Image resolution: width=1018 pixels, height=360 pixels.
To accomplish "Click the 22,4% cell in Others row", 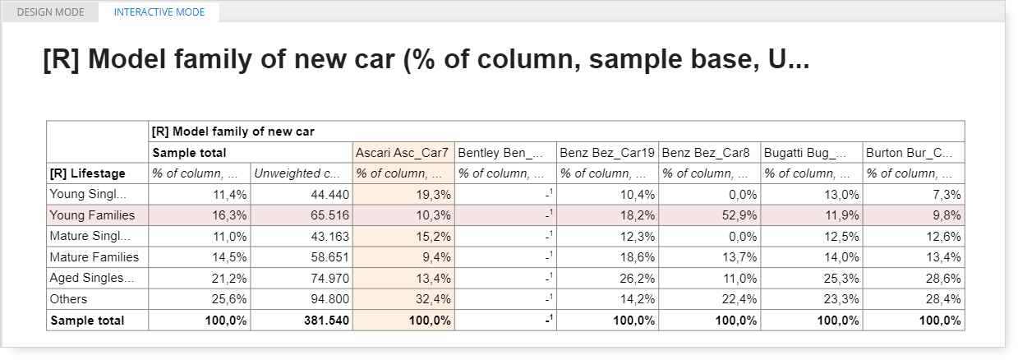I will coord(709,299).
